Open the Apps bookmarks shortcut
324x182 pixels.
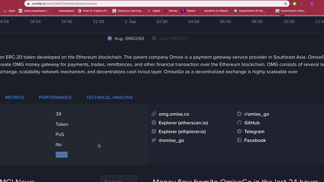tap(9, 11)
